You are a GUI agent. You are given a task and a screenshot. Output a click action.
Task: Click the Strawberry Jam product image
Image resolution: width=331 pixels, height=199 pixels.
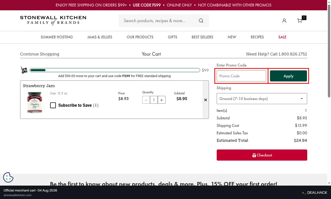(x=34, y=102)
